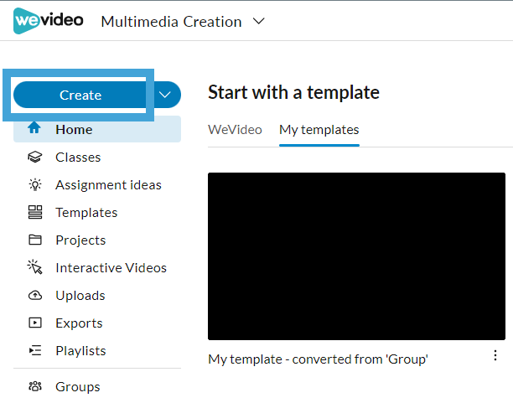Click the Projects folder icon

pos(34,240)
